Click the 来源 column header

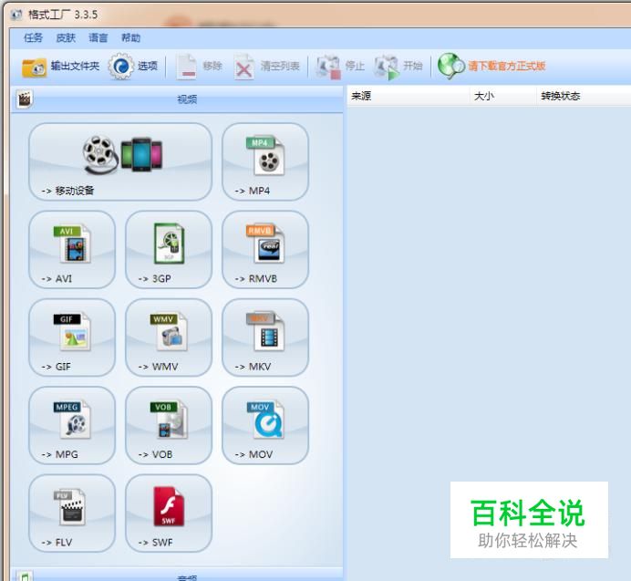coord(409,96)
